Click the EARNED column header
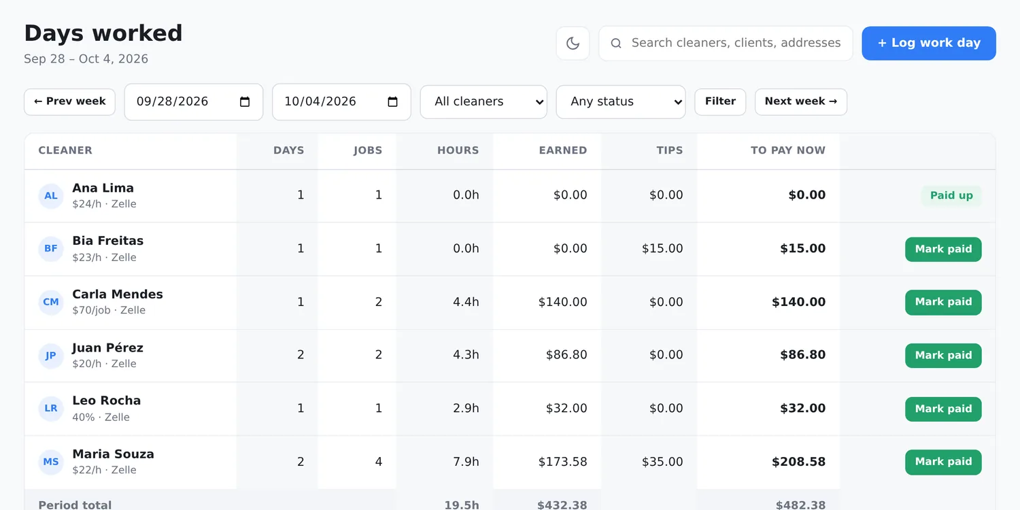The width and height of the screenshot is (1020, 510). [x=563, y=151]
